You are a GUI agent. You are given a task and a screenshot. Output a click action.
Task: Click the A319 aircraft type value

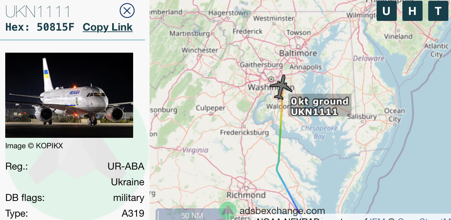coord(133,214)
